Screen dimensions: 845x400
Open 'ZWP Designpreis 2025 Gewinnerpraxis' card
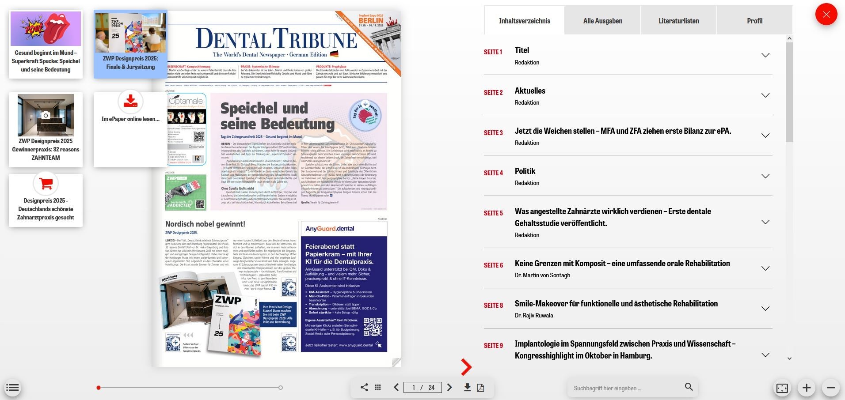point(46,130)
